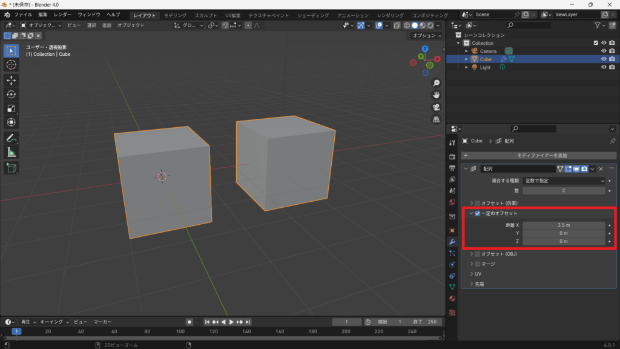
Task: Enable the オフセット (倍率) checkbox
Action: [478, 203]
